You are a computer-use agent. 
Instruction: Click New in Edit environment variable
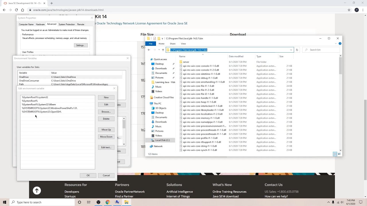click(x=106, y=97)
